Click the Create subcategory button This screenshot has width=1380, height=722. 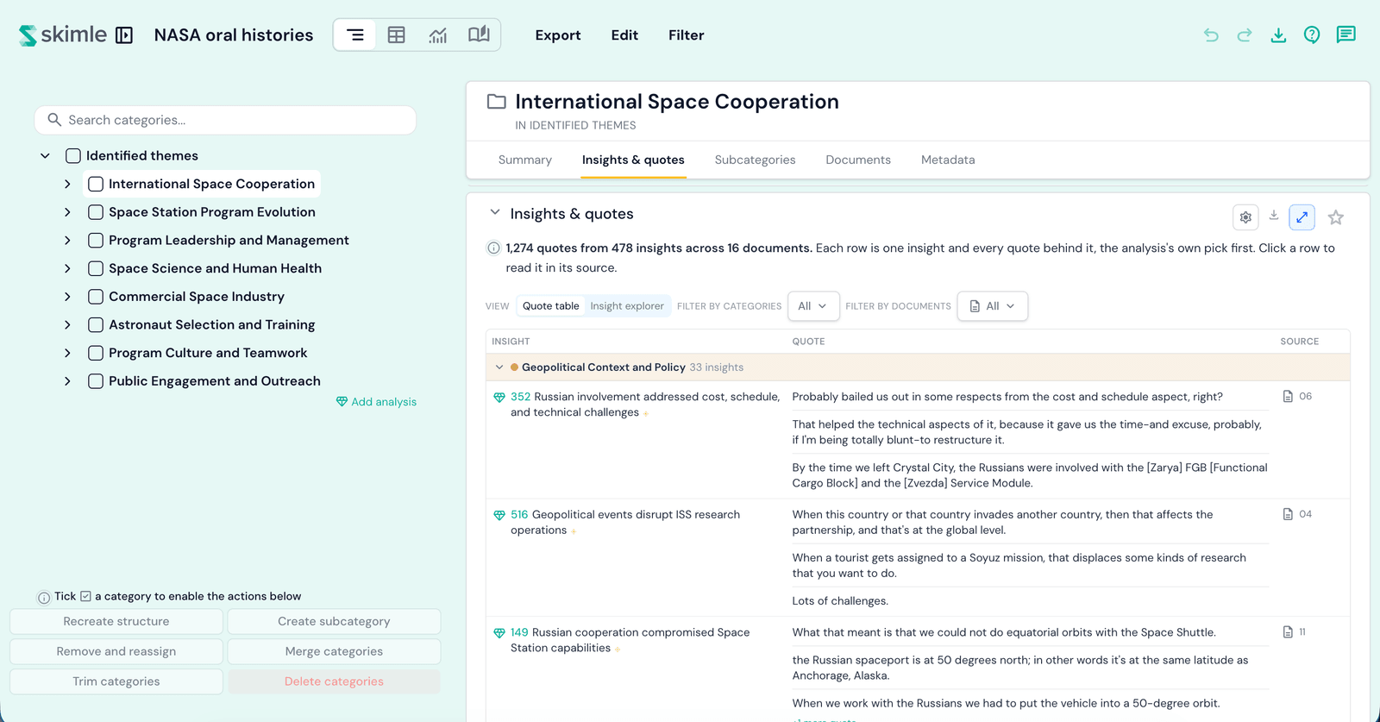click(x=334, y=621)
